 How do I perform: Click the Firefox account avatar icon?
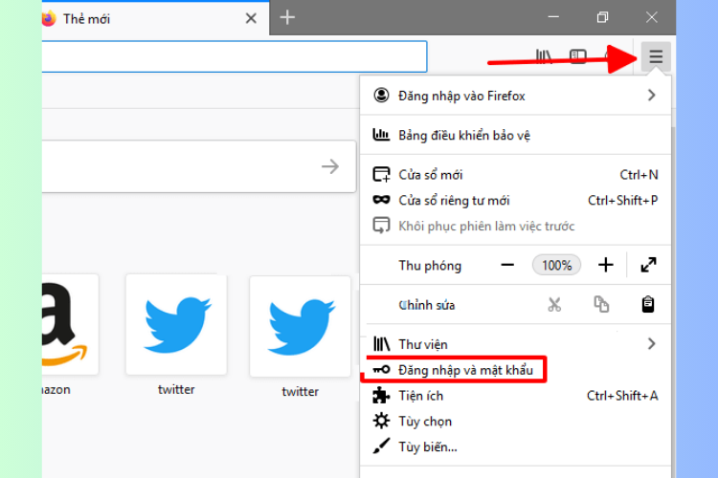click(381, 96)
